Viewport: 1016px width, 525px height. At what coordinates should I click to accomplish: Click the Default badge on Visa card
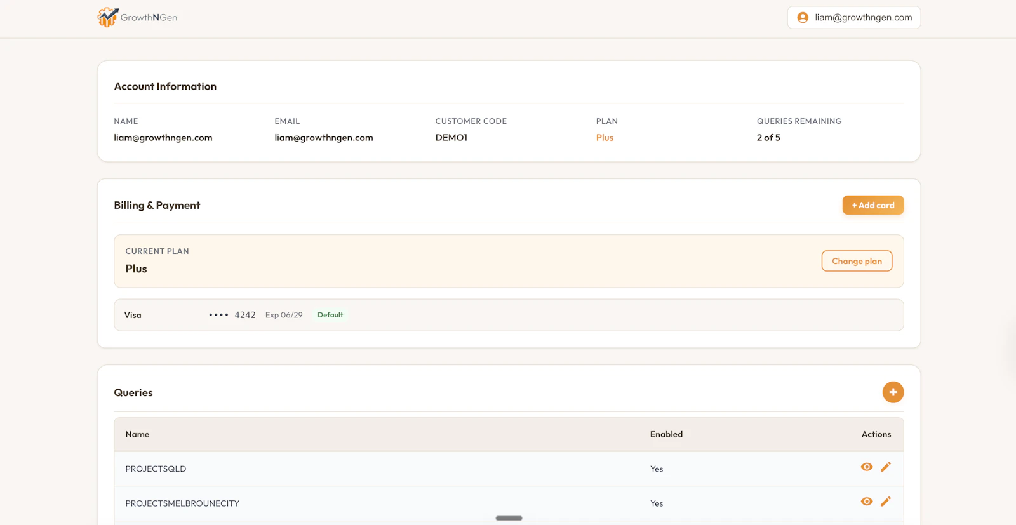tap(330, 315)
